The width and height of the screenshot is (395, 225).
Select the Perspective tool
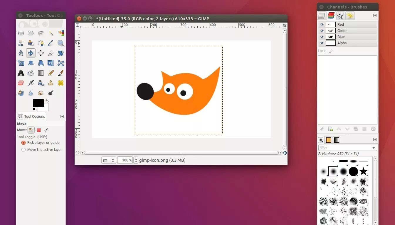point(41,63)
